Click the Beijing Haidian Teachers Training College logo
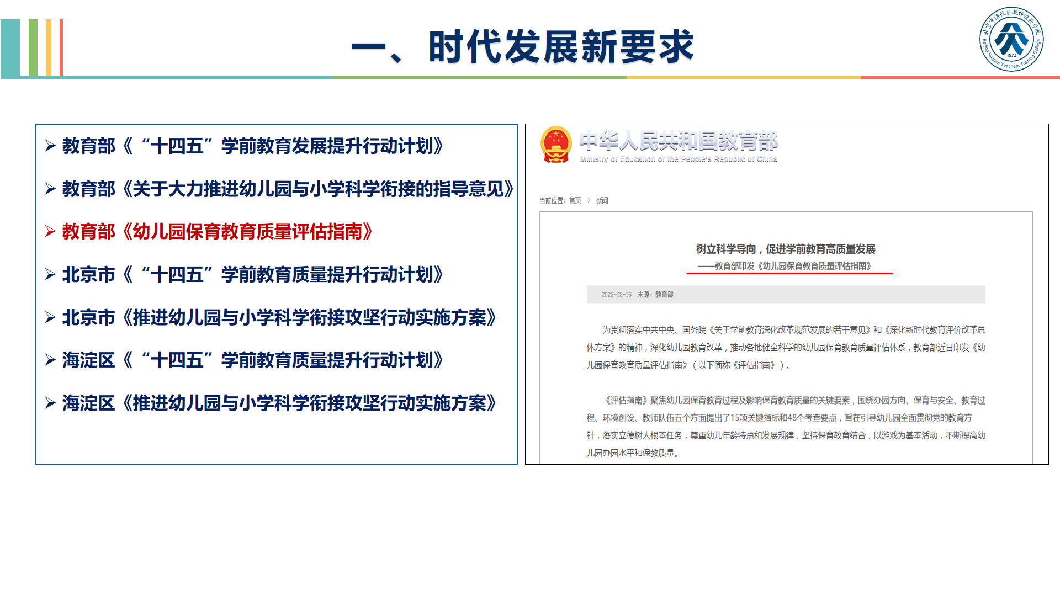The height and width of the screenshot is (596, 1060). point(1011,39)
